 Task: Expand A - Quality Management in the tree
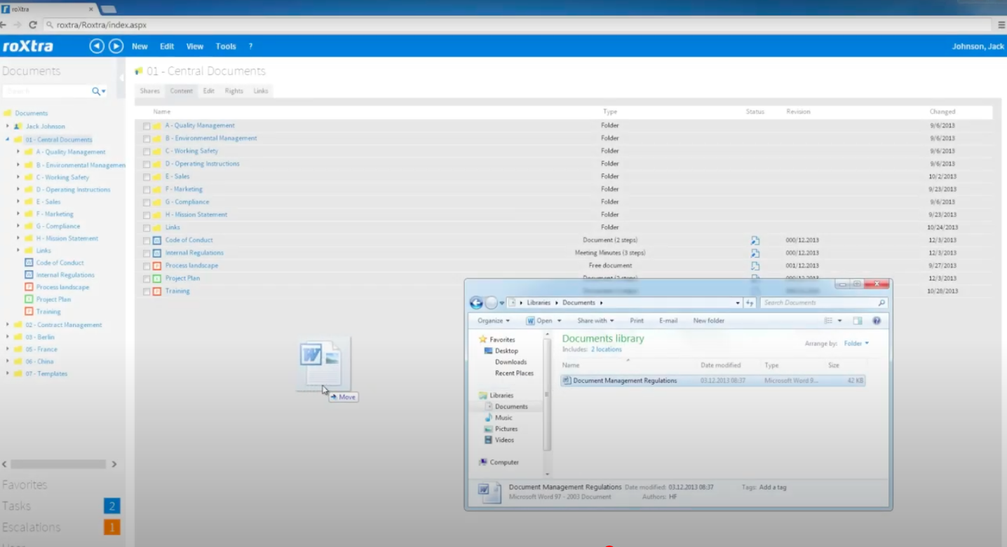pyautogui.click(x=18, y=151)
